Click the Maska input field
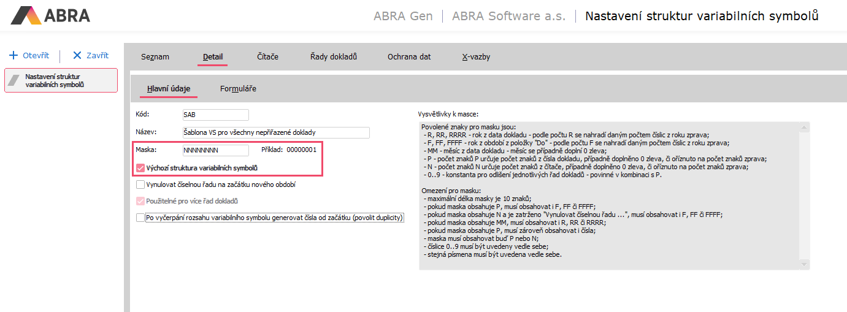847x312 pixels. pyautogui.click(x=215, y=150)
